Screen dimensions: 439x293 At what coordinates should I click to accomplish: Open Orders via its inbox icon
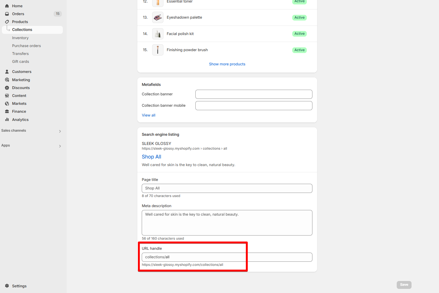[7, 14]
